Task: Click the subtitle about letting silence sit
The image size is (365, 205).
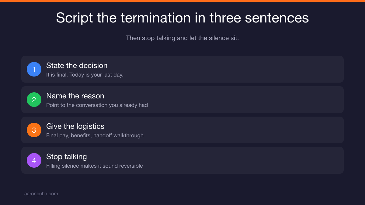Action: coord(182,38)
